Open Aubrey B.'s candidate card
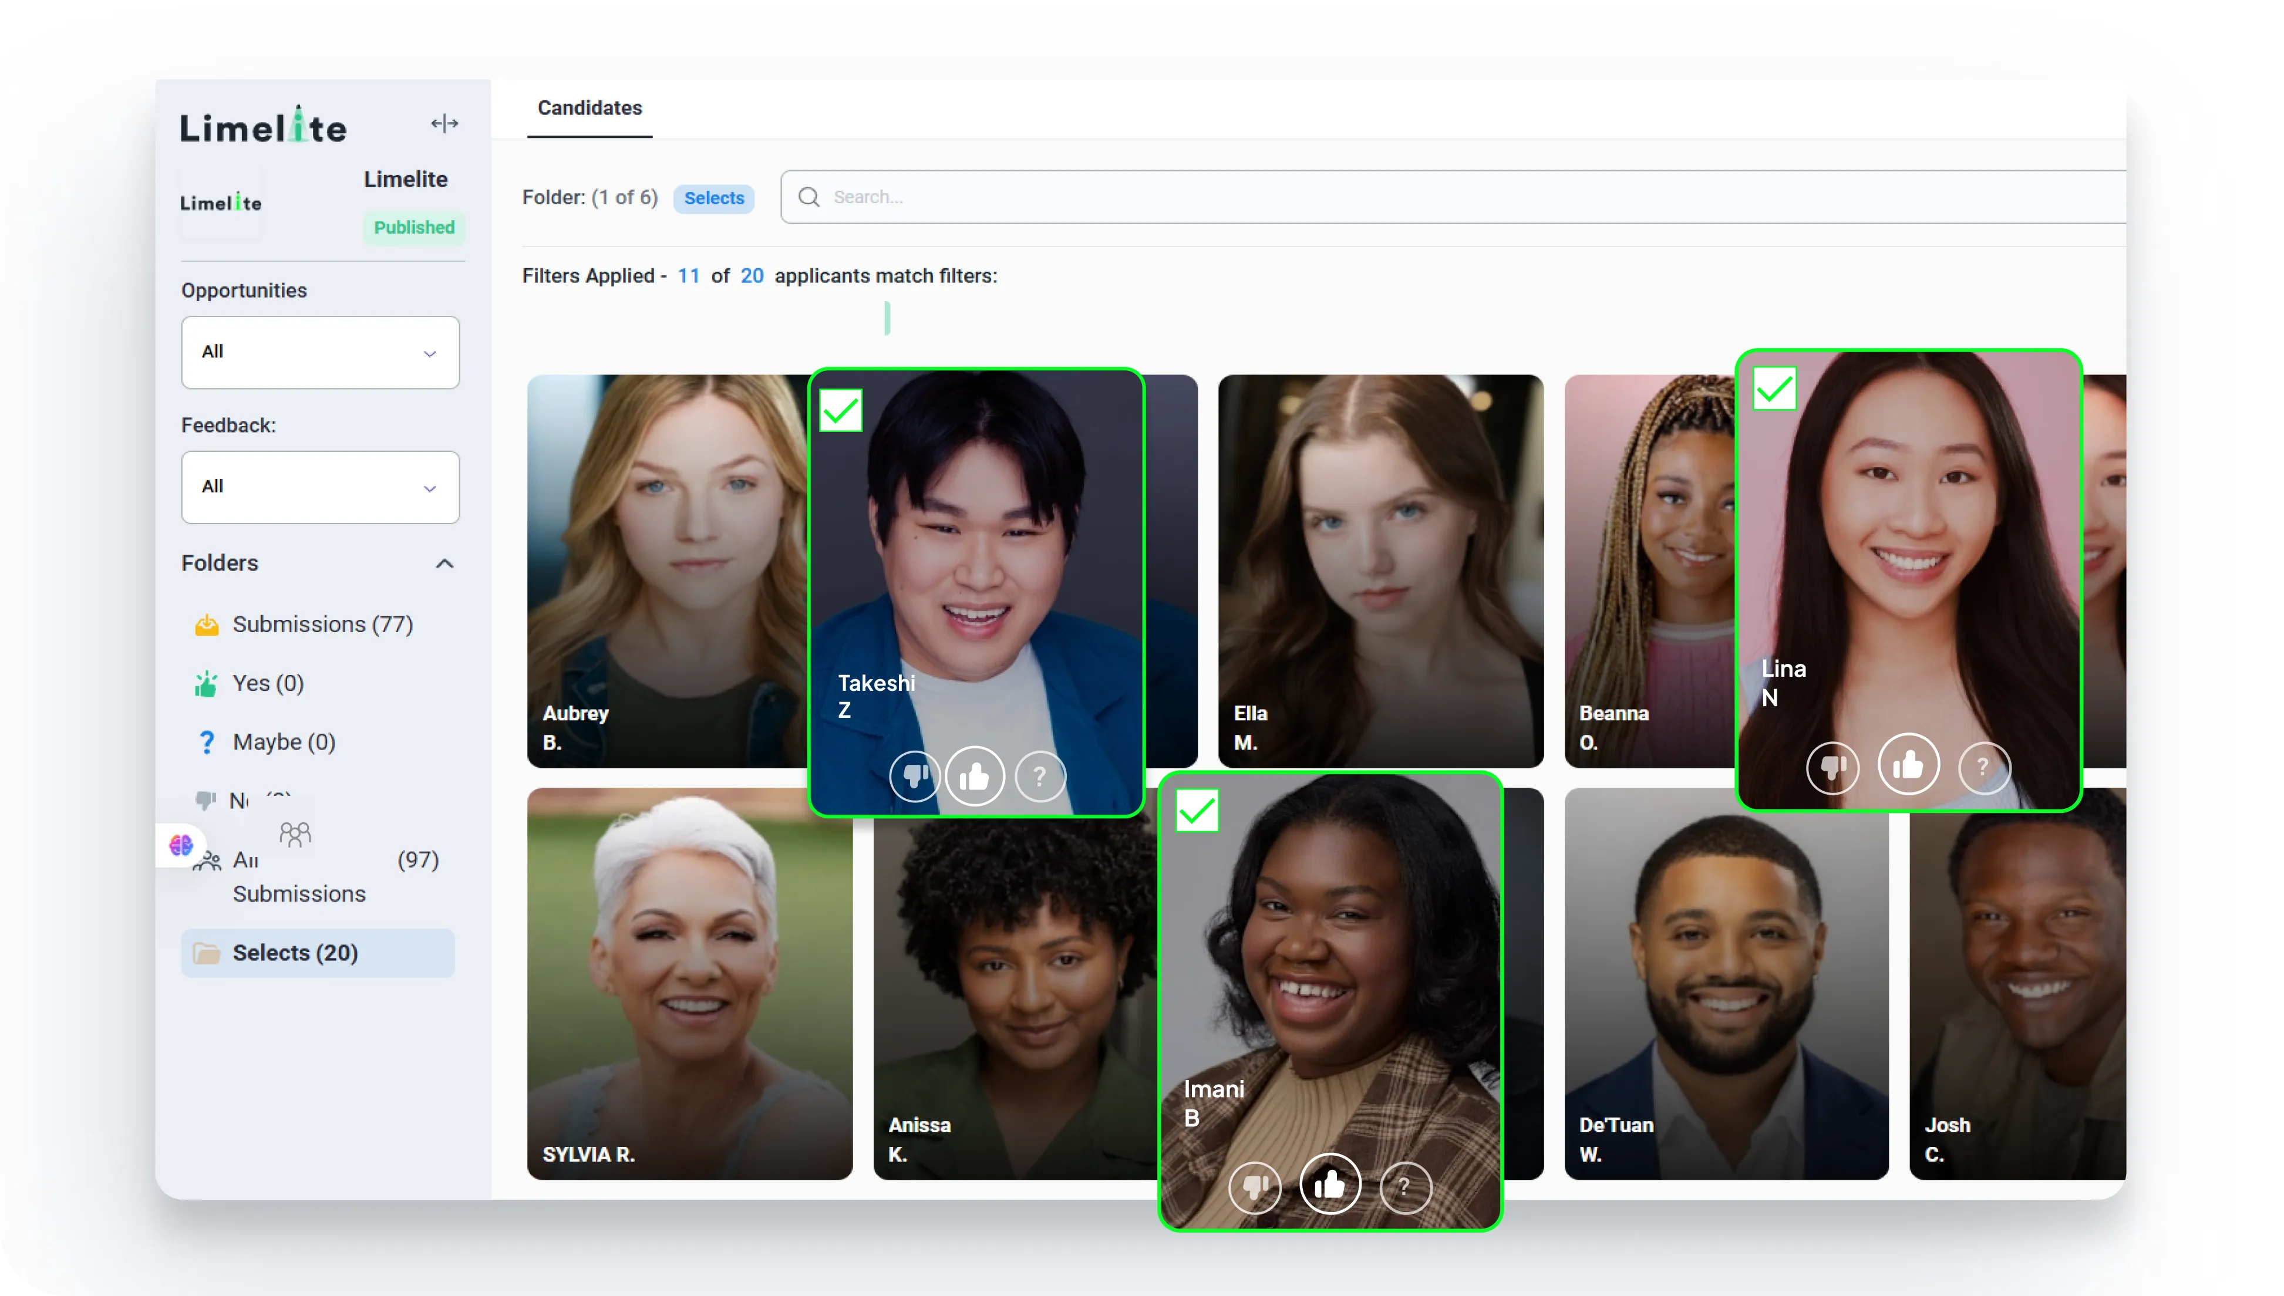 668,572
